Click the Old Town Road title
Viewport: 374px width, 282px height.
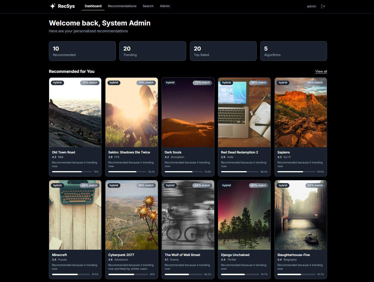click(63, 152)
